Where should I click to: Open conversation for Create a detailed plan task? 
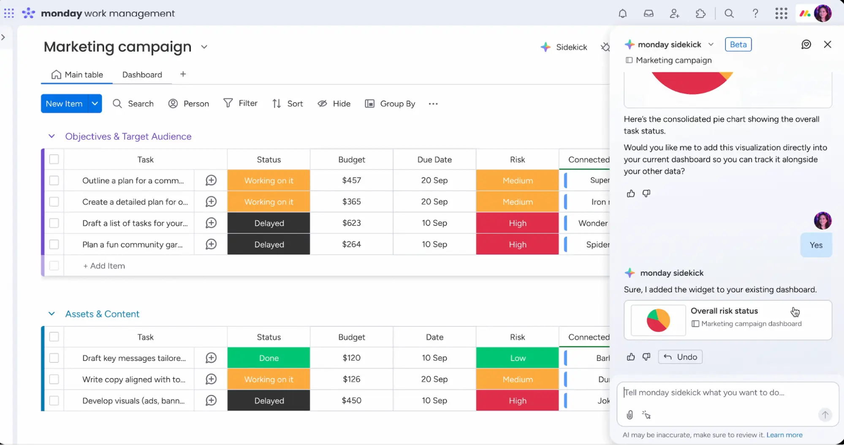pos(211,202)
